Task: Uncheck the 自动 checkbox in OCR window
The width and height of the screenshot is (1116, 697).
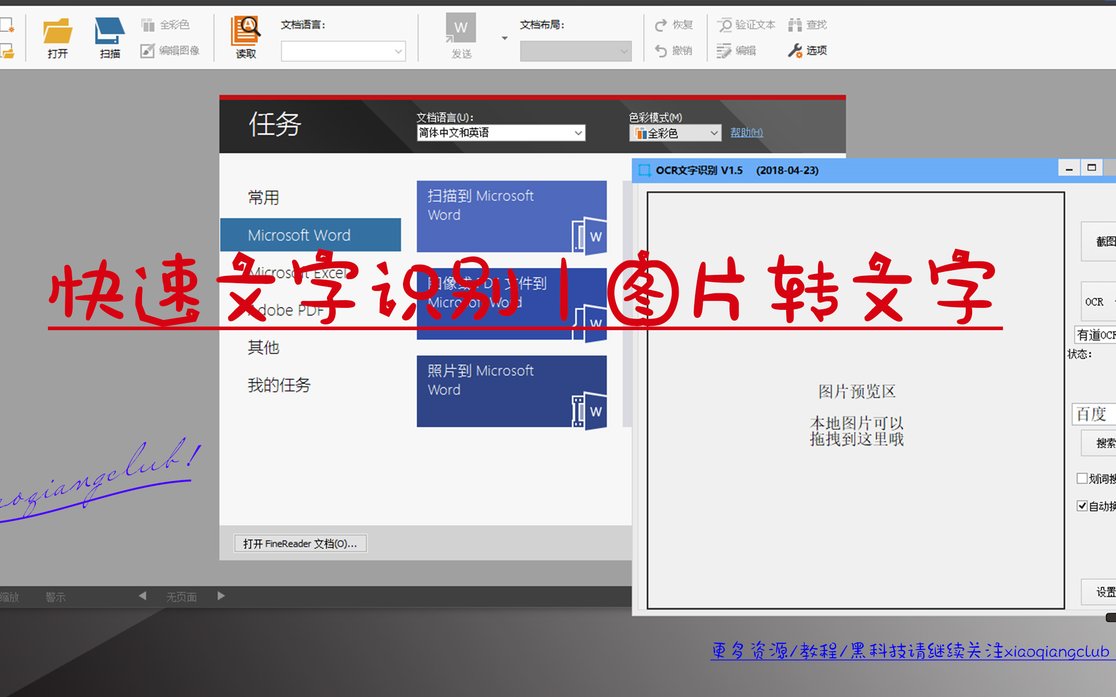Action: click(x=1082, y=506)
